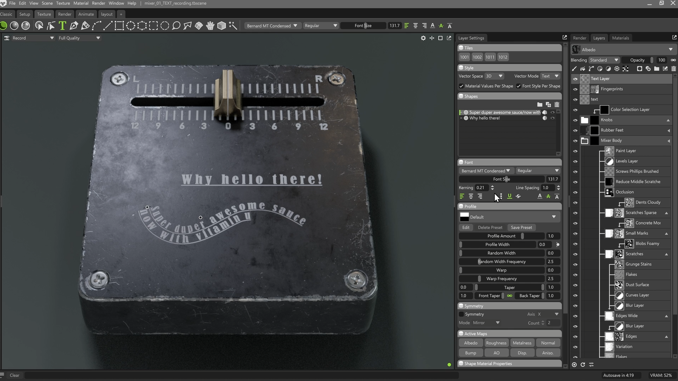The height and width of the screenshot is (381, 678).
Task: Click the strikethrough text icon
Action: (518, 196)
